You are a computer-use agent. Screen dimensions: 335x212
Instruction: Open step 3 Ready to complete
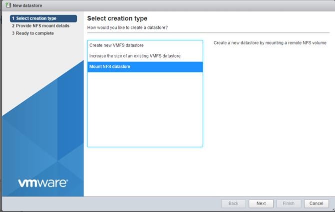point(33,33)
